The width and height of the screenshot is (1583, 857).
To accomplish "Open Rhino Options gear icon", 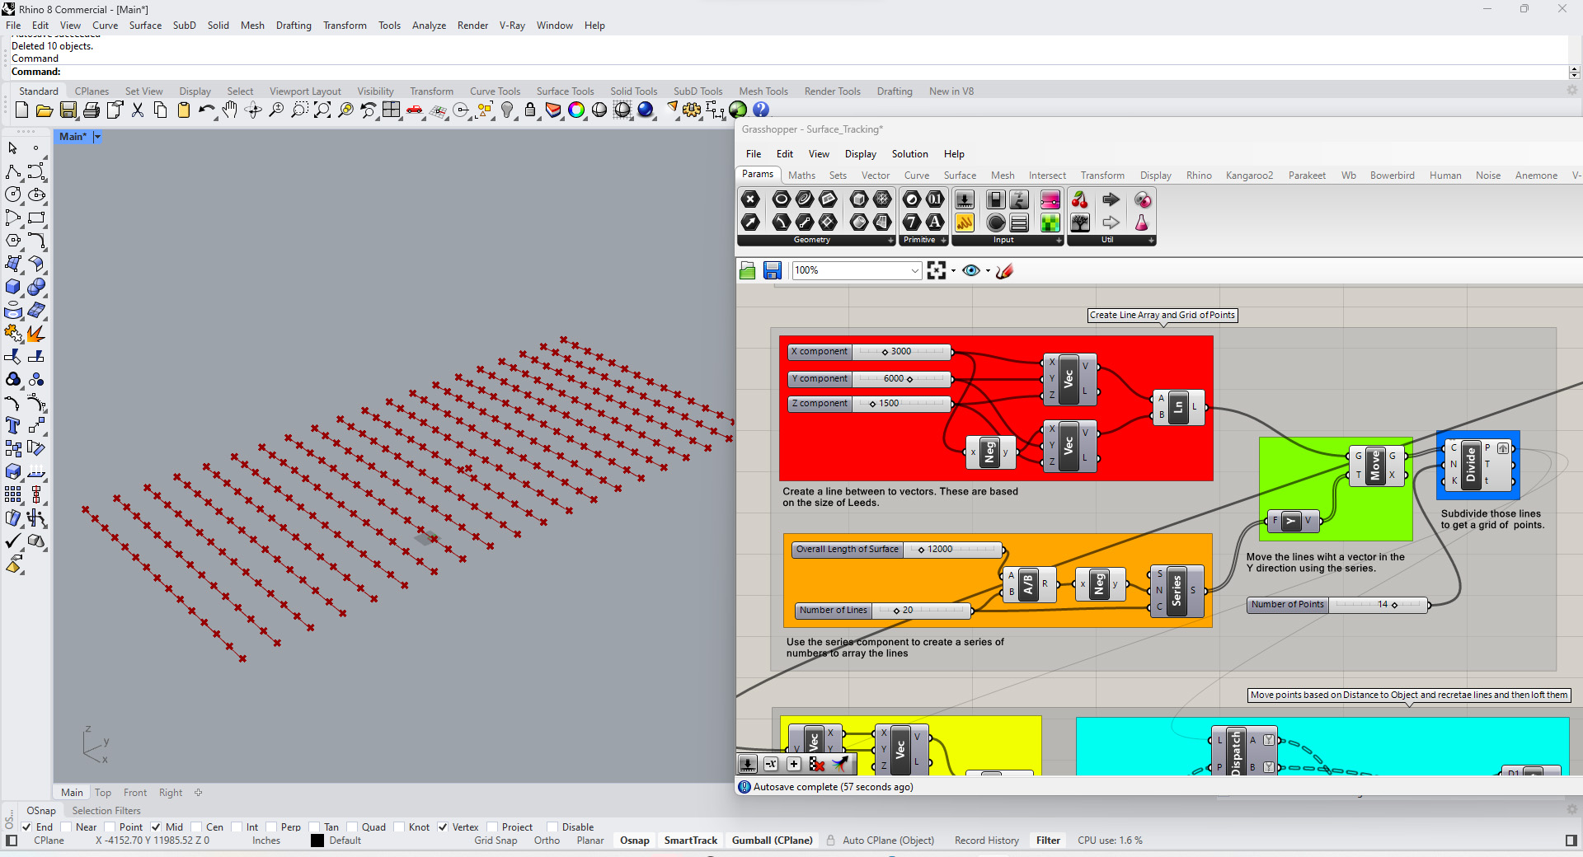I will tap(692, 110).
